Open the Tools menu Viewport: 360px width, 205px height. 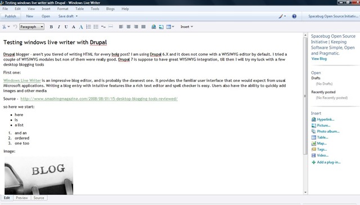(x=95, y=9)
